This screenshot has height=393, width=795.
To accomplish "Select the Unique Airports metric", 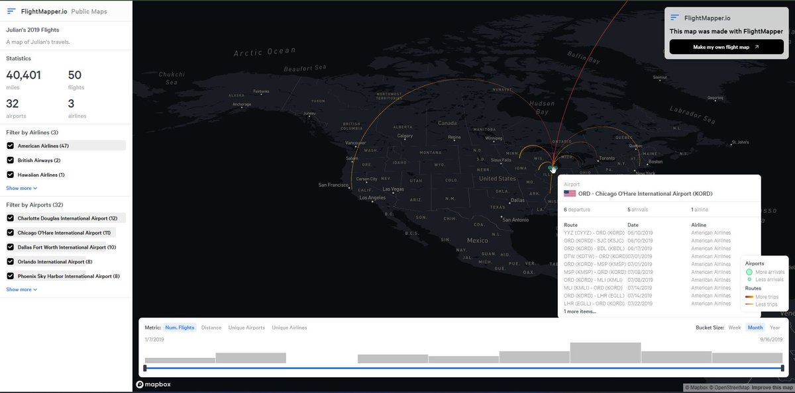I will pyautogui.click(x=246, y=327).
